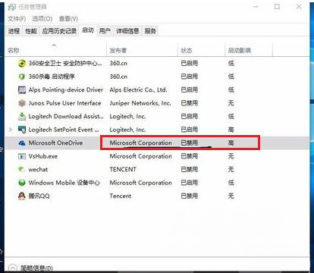Viewport: 314px width, 273px height.
Task: Select the 腾讯QQ entry name
Action: coord(39,196)
